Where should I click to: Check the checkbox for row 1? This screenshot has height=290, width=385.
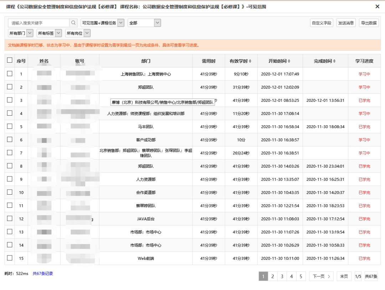tap(10, 74)
